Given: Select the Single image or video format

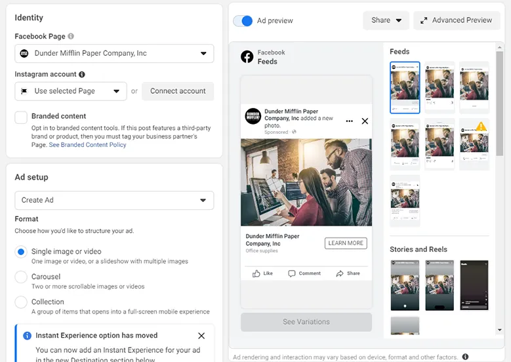Looking at the screenshot, I should click(x=21, y=252).
